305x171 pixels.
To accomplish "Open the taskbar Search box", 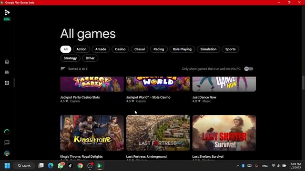I will [x=24, y=166].
